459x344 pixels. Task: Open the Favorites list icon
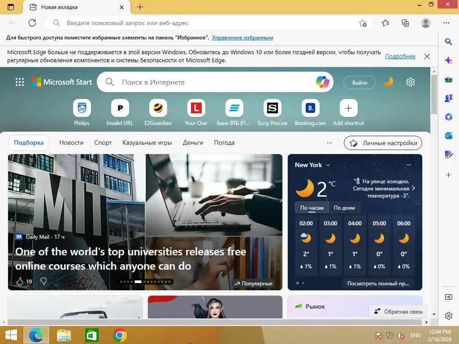(385, 23)
